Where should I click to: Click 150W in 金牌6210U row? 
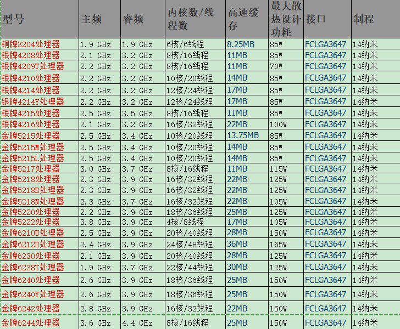pyautogui.click(x=278, y=232)
